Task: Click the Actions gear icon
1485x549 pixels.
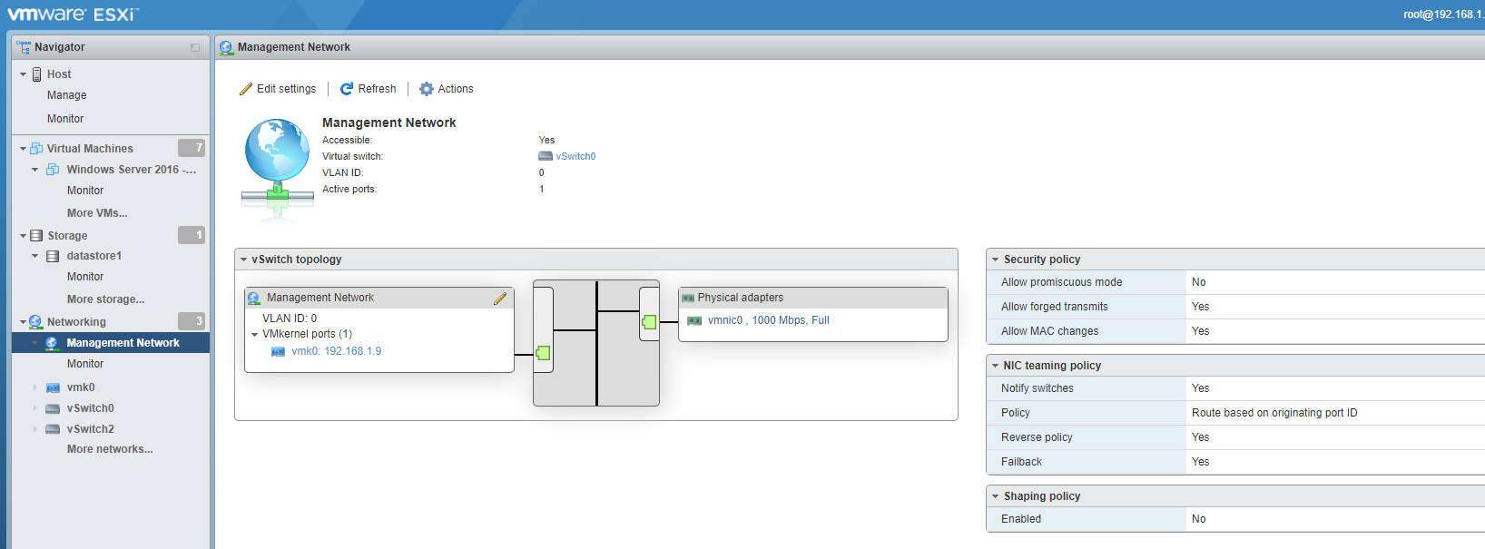Action: point(427,89)
